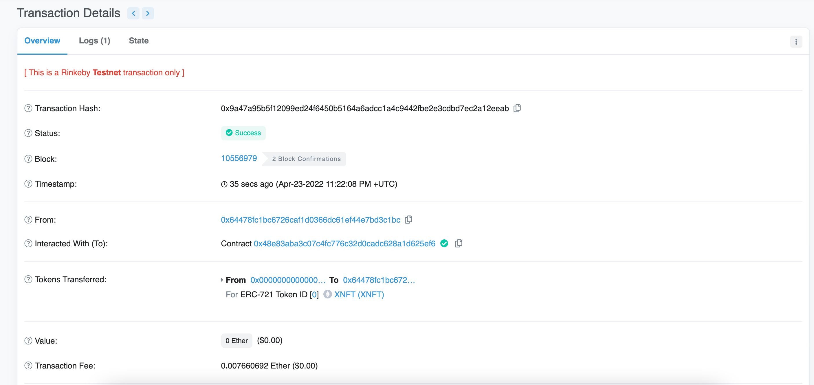
Task: Copy the contract address to clipboard
Action: click(x=459, y=243)
